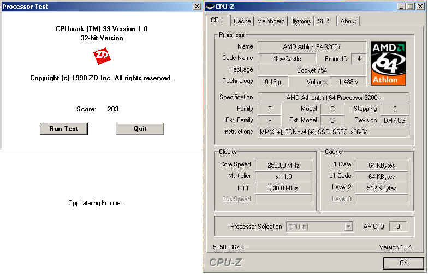Viewport: 428px width, 274px height.
Task: Click the AMD Athlon 64 logo
Action: [388, 63]
